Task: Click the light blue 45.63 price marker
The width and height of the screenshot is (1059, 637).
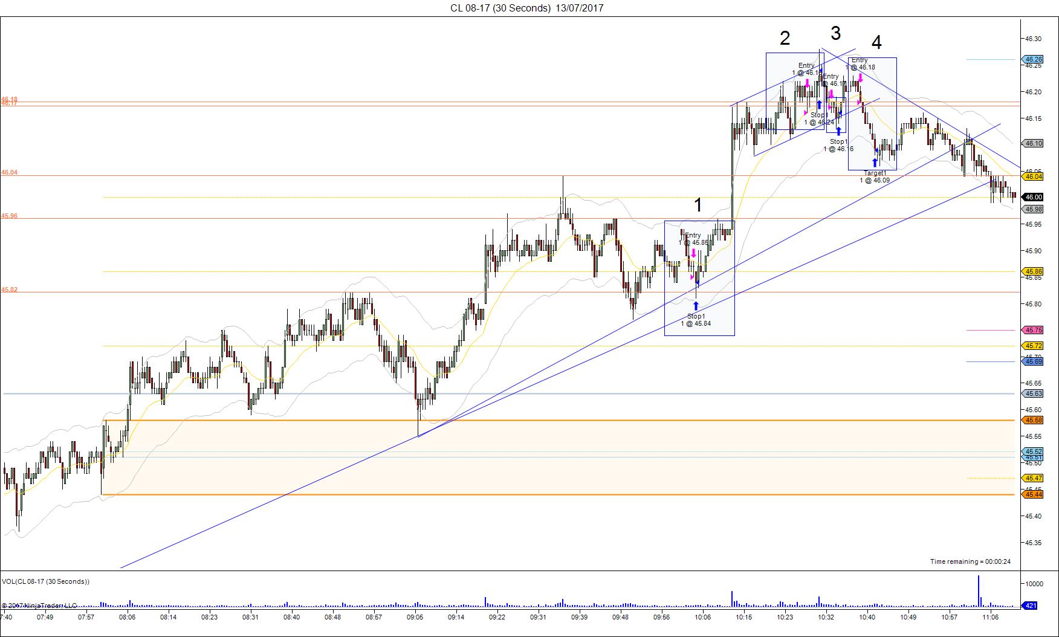Action: (1033, 393)
